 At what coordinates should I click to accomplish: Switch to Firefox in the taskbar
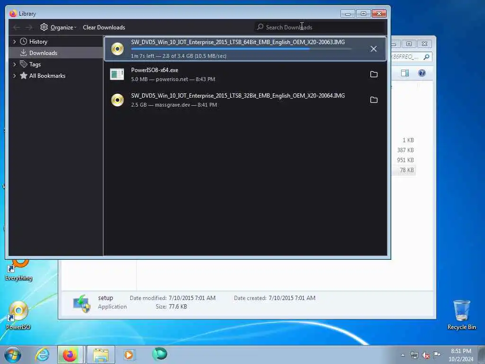70,355
